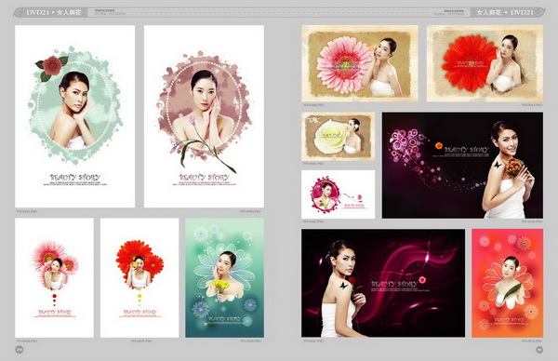
Task: Click BEAUTY STORY title on green oval poster
Action: click(75, 178)
